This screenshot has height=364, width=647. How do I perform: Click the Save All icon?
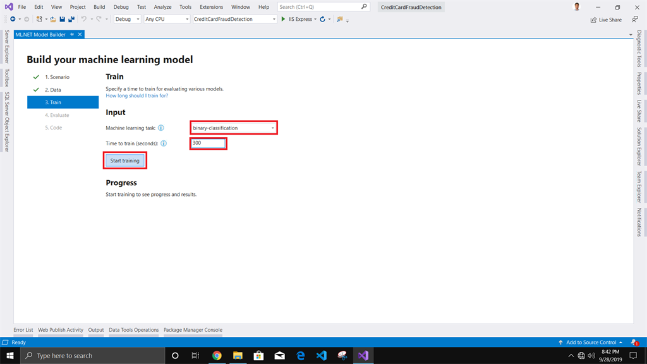coord(71,19)
